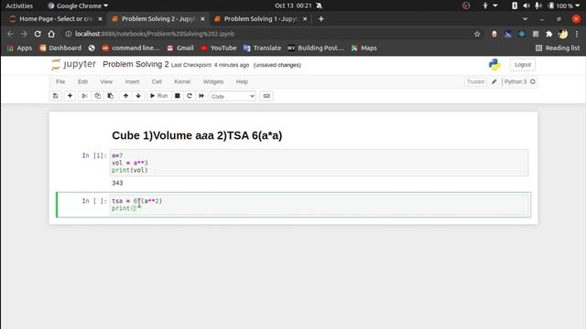Move selected cell up arrow

pos(126,96)
